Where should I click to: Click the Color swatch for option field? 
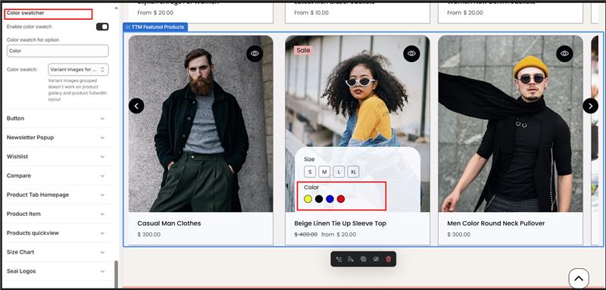point(58,51)
